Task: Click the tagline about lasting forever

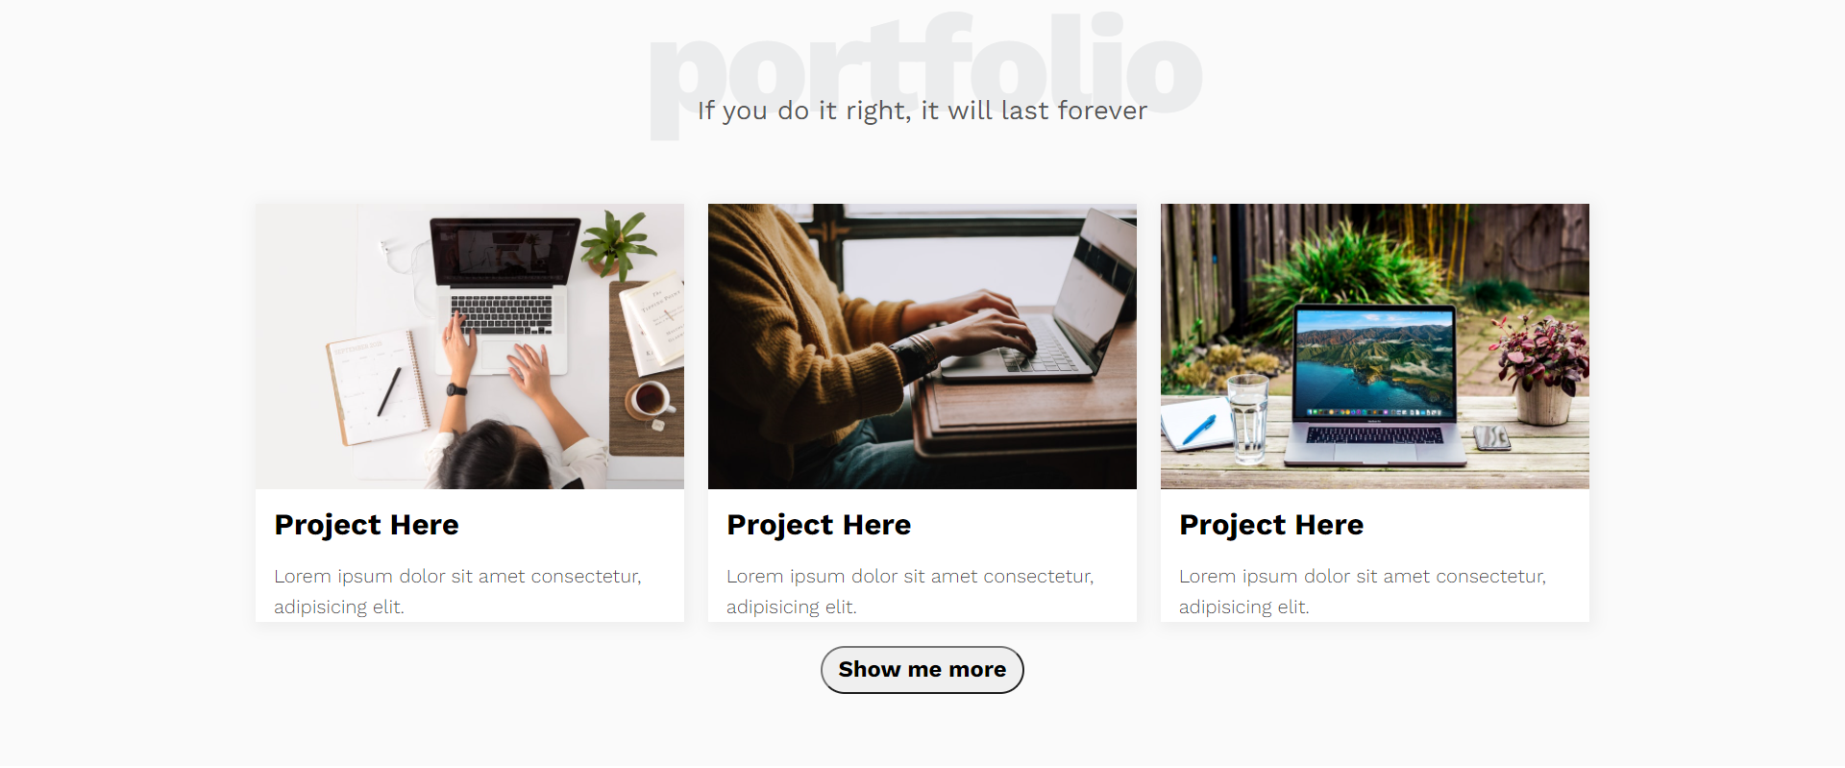Action: 922,111
